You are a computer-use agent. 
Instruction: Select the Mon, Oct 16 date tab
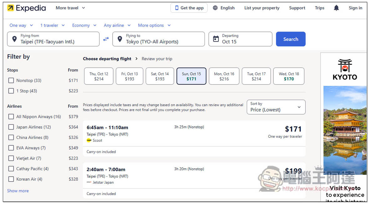point(224,76)
